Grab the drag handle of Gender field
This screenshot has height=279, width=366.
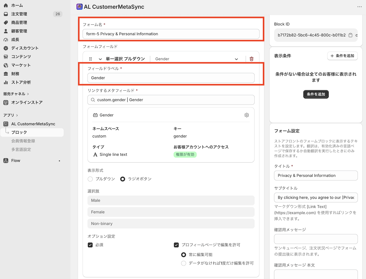tap(90, 59)
